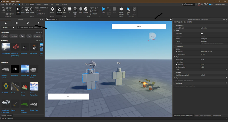Open the Material picker tool
Screen dimensions: 228x122
86,11
